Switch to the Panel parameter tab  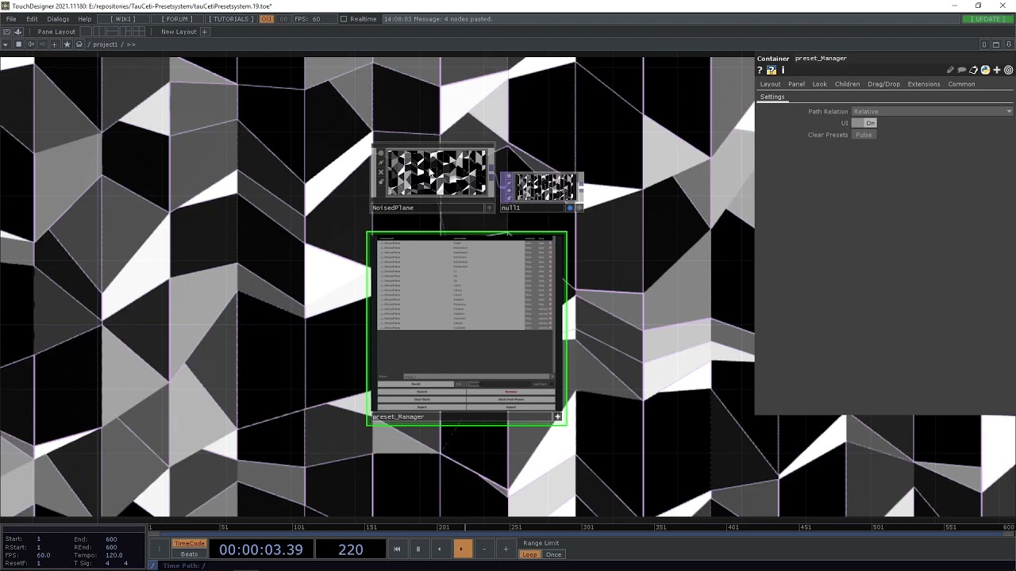(796, 84)
